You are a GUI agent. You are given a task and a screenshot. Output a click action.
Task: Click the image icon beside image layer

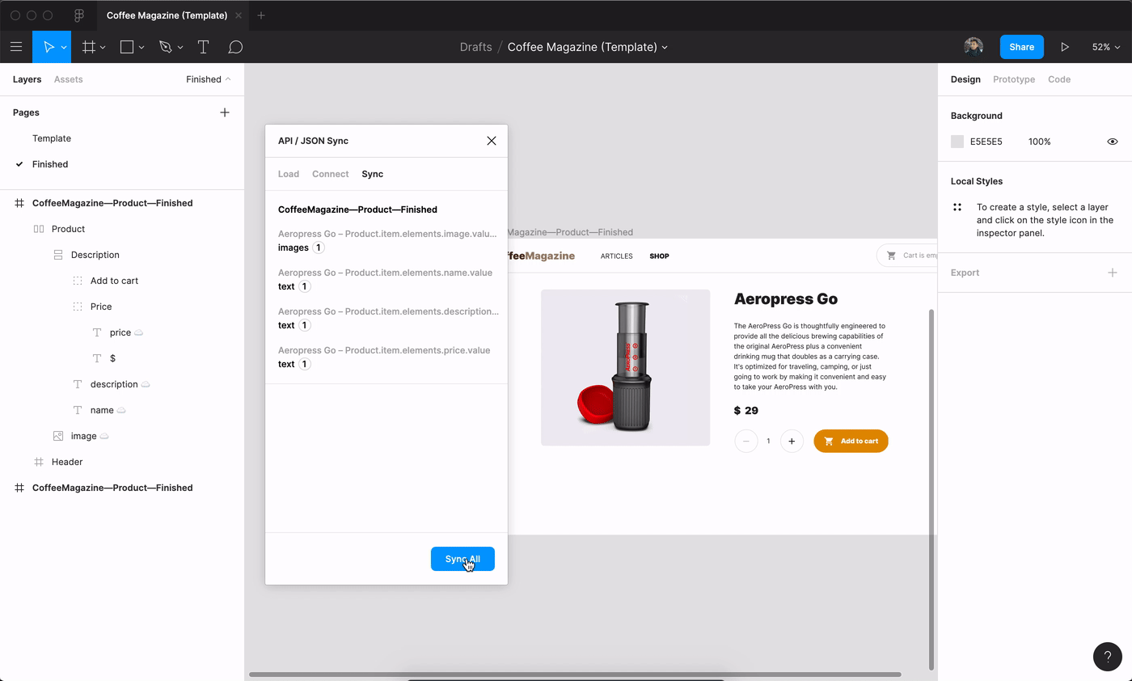click(58, 436)
